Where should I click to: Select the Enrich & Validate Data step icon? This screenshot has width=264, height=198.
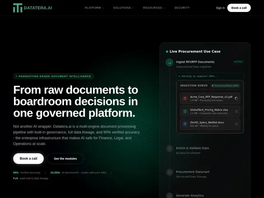(x=170, y=148)
